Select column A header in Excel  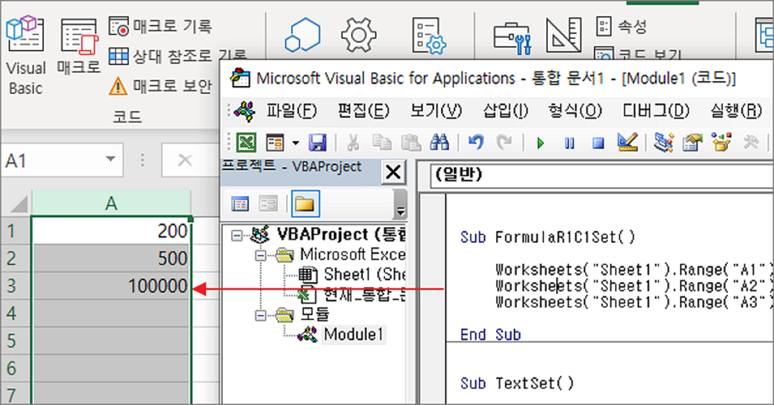111,203
